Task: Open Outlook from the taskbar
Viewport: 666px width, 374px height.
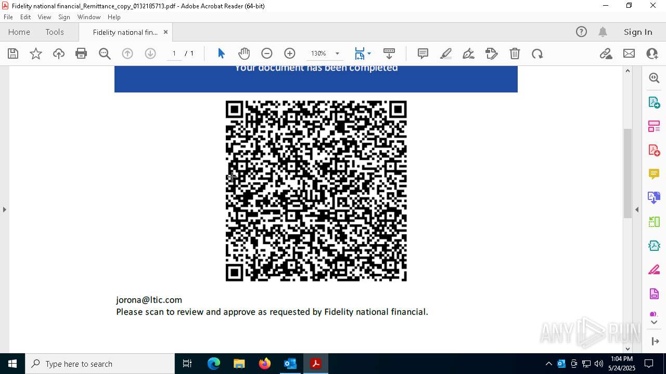Action: 290,364
